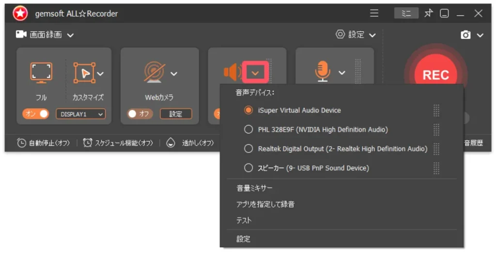Click the screenshot camera icon

tap(465, 35)
